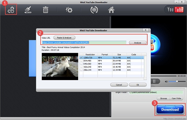Click the Delete trash can icon
Image resolution: width=187 pixels, height=120 pixels.
click(45, 10)
